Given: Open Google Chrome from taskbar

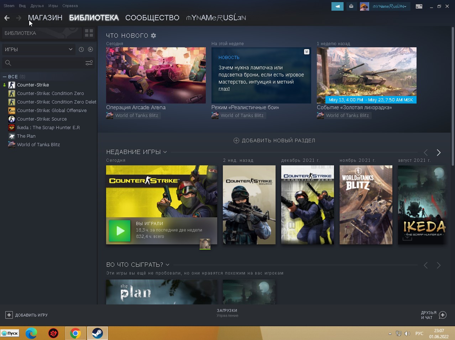Looking at the screenshot, I should 75,333.
